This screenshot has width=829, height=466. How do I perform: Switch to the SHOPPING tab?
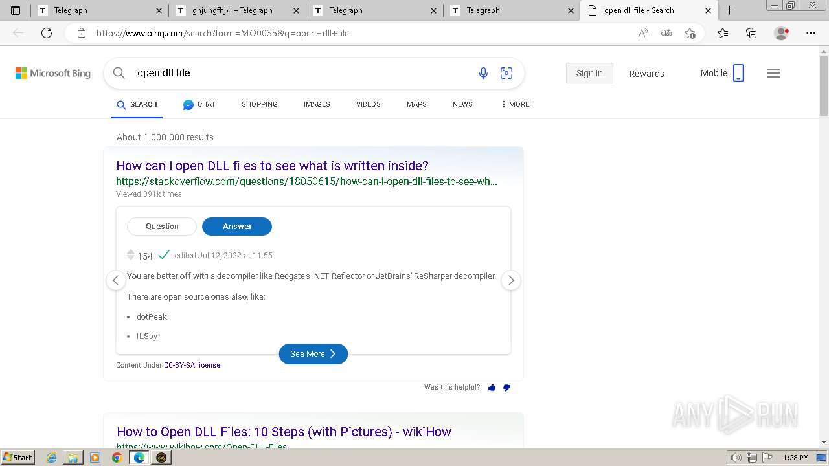click(260, 104)
